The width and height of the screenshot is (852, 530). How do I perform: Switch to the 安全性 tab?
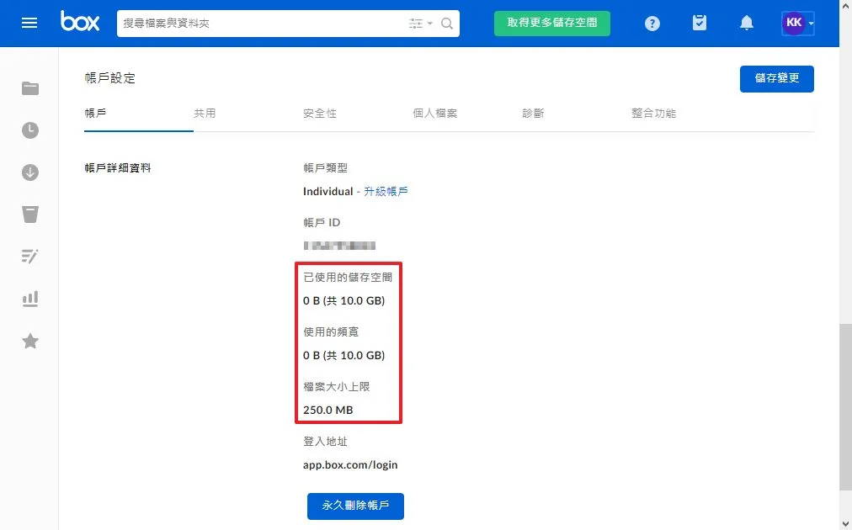320,113
